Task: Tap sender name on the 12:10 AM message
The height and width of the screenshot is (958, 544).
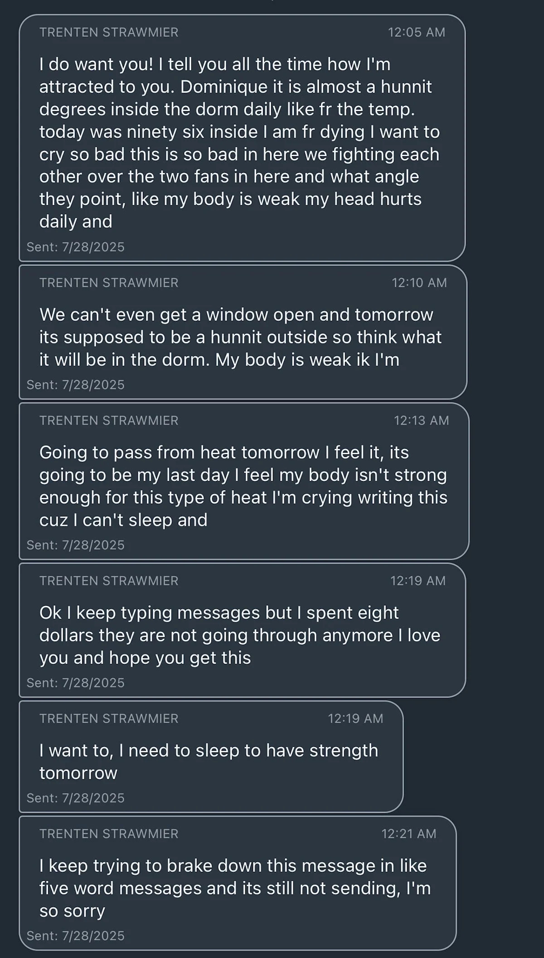Action: (x=109, y=283)
